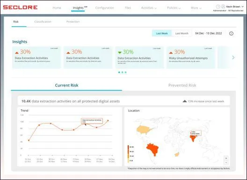Open the Kevin Brown account dropdown
This screenshot has width=247, height=180.
(x=235, y=7)
